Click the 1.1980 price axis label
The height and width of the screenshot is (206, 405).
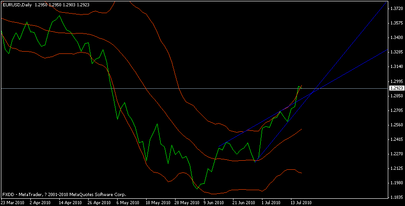tap(397, 183)
